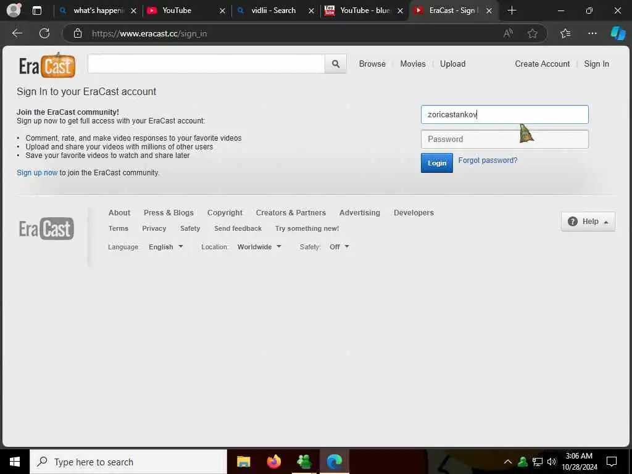Open Press & Blogs footer link

168,212
